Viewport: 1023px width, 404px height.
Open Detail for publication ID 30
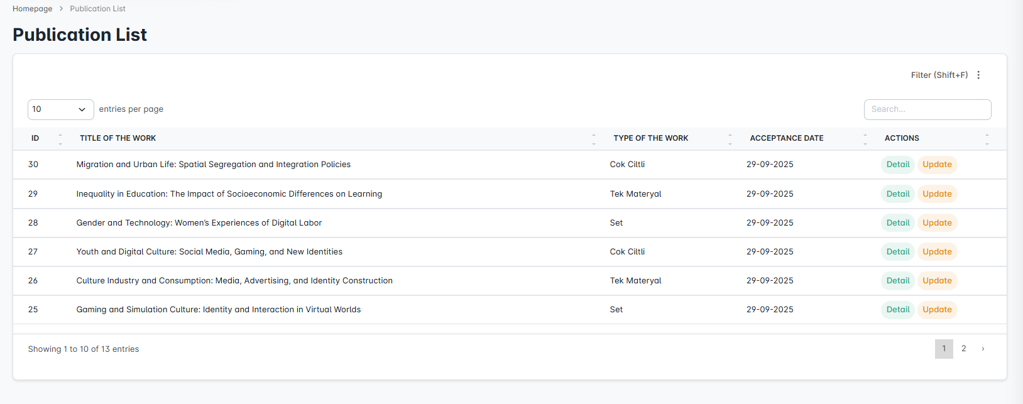897,165
